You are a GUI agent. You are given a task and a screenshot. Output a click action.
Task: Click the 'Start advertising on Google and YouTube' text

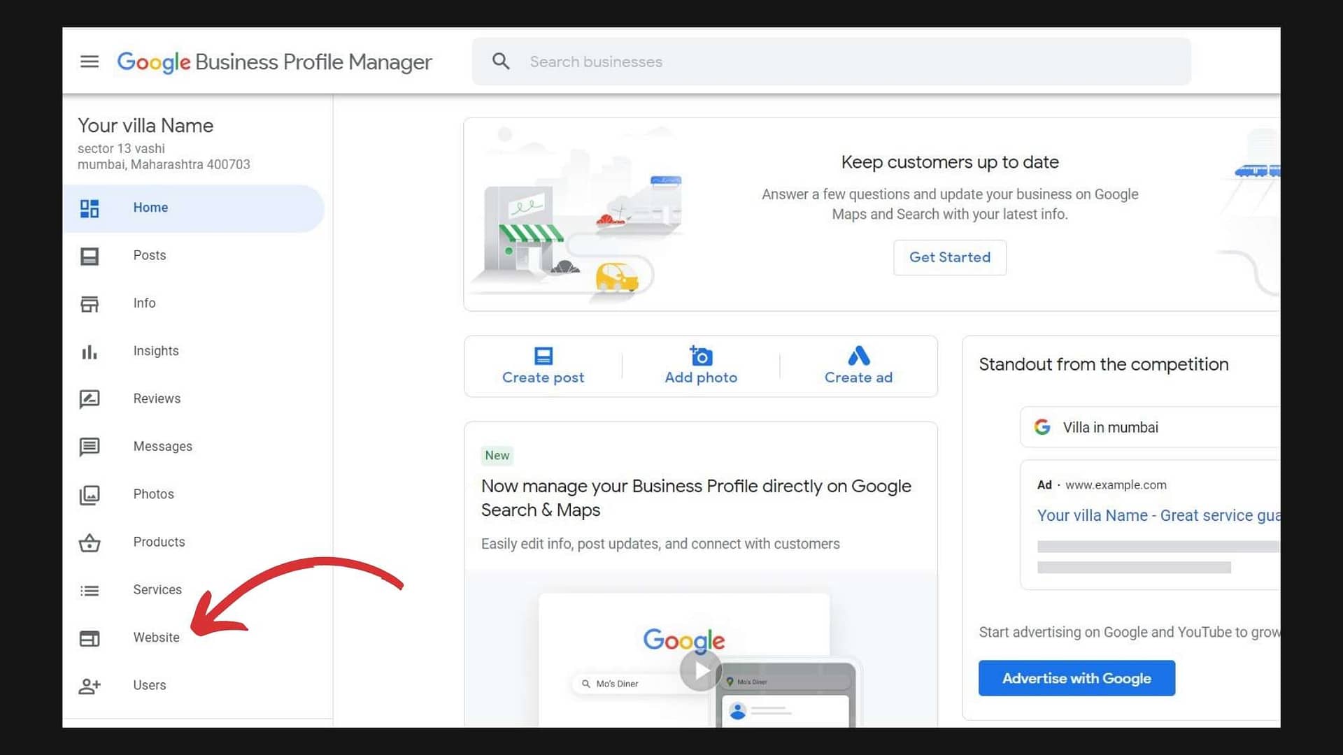click(1130, 633)
